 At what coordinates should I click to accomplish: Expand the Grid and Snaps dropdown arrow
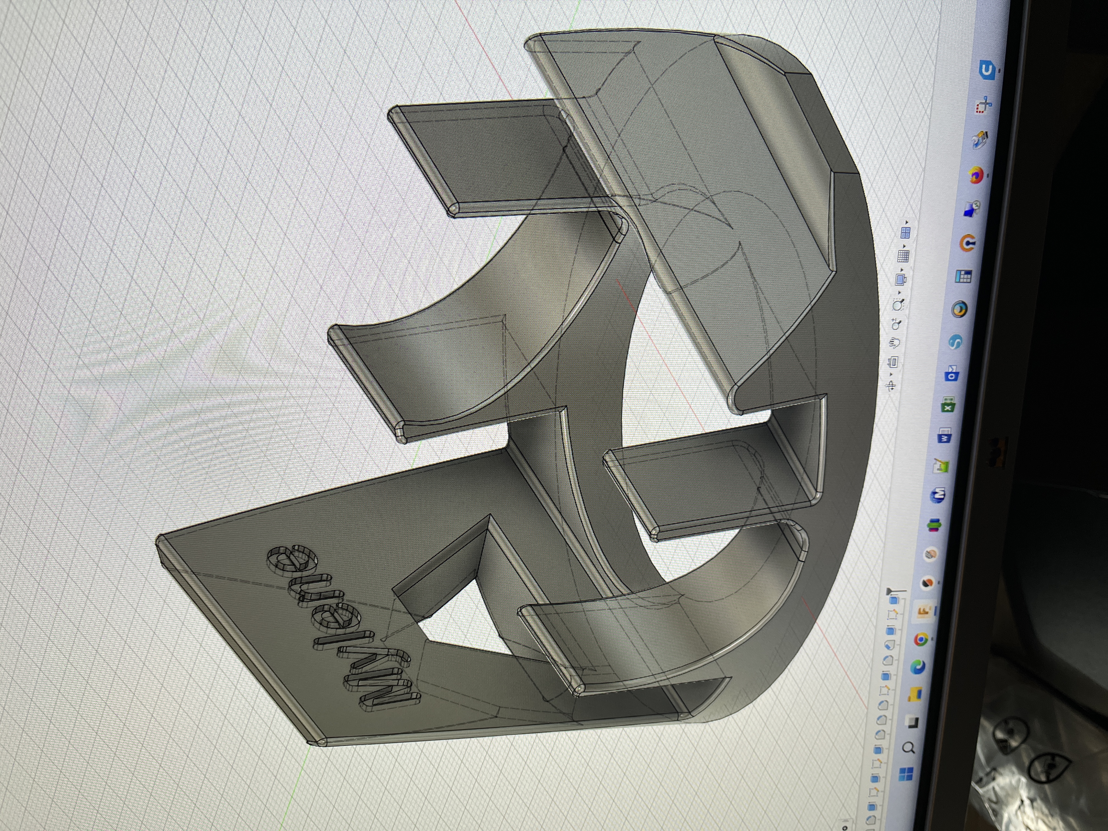[x=904, y=246]
